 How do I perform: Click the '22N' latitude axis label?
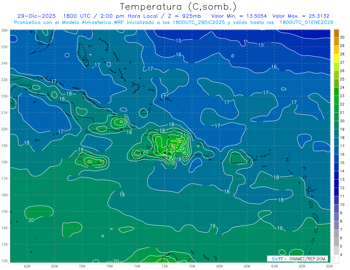click(4, 96)
